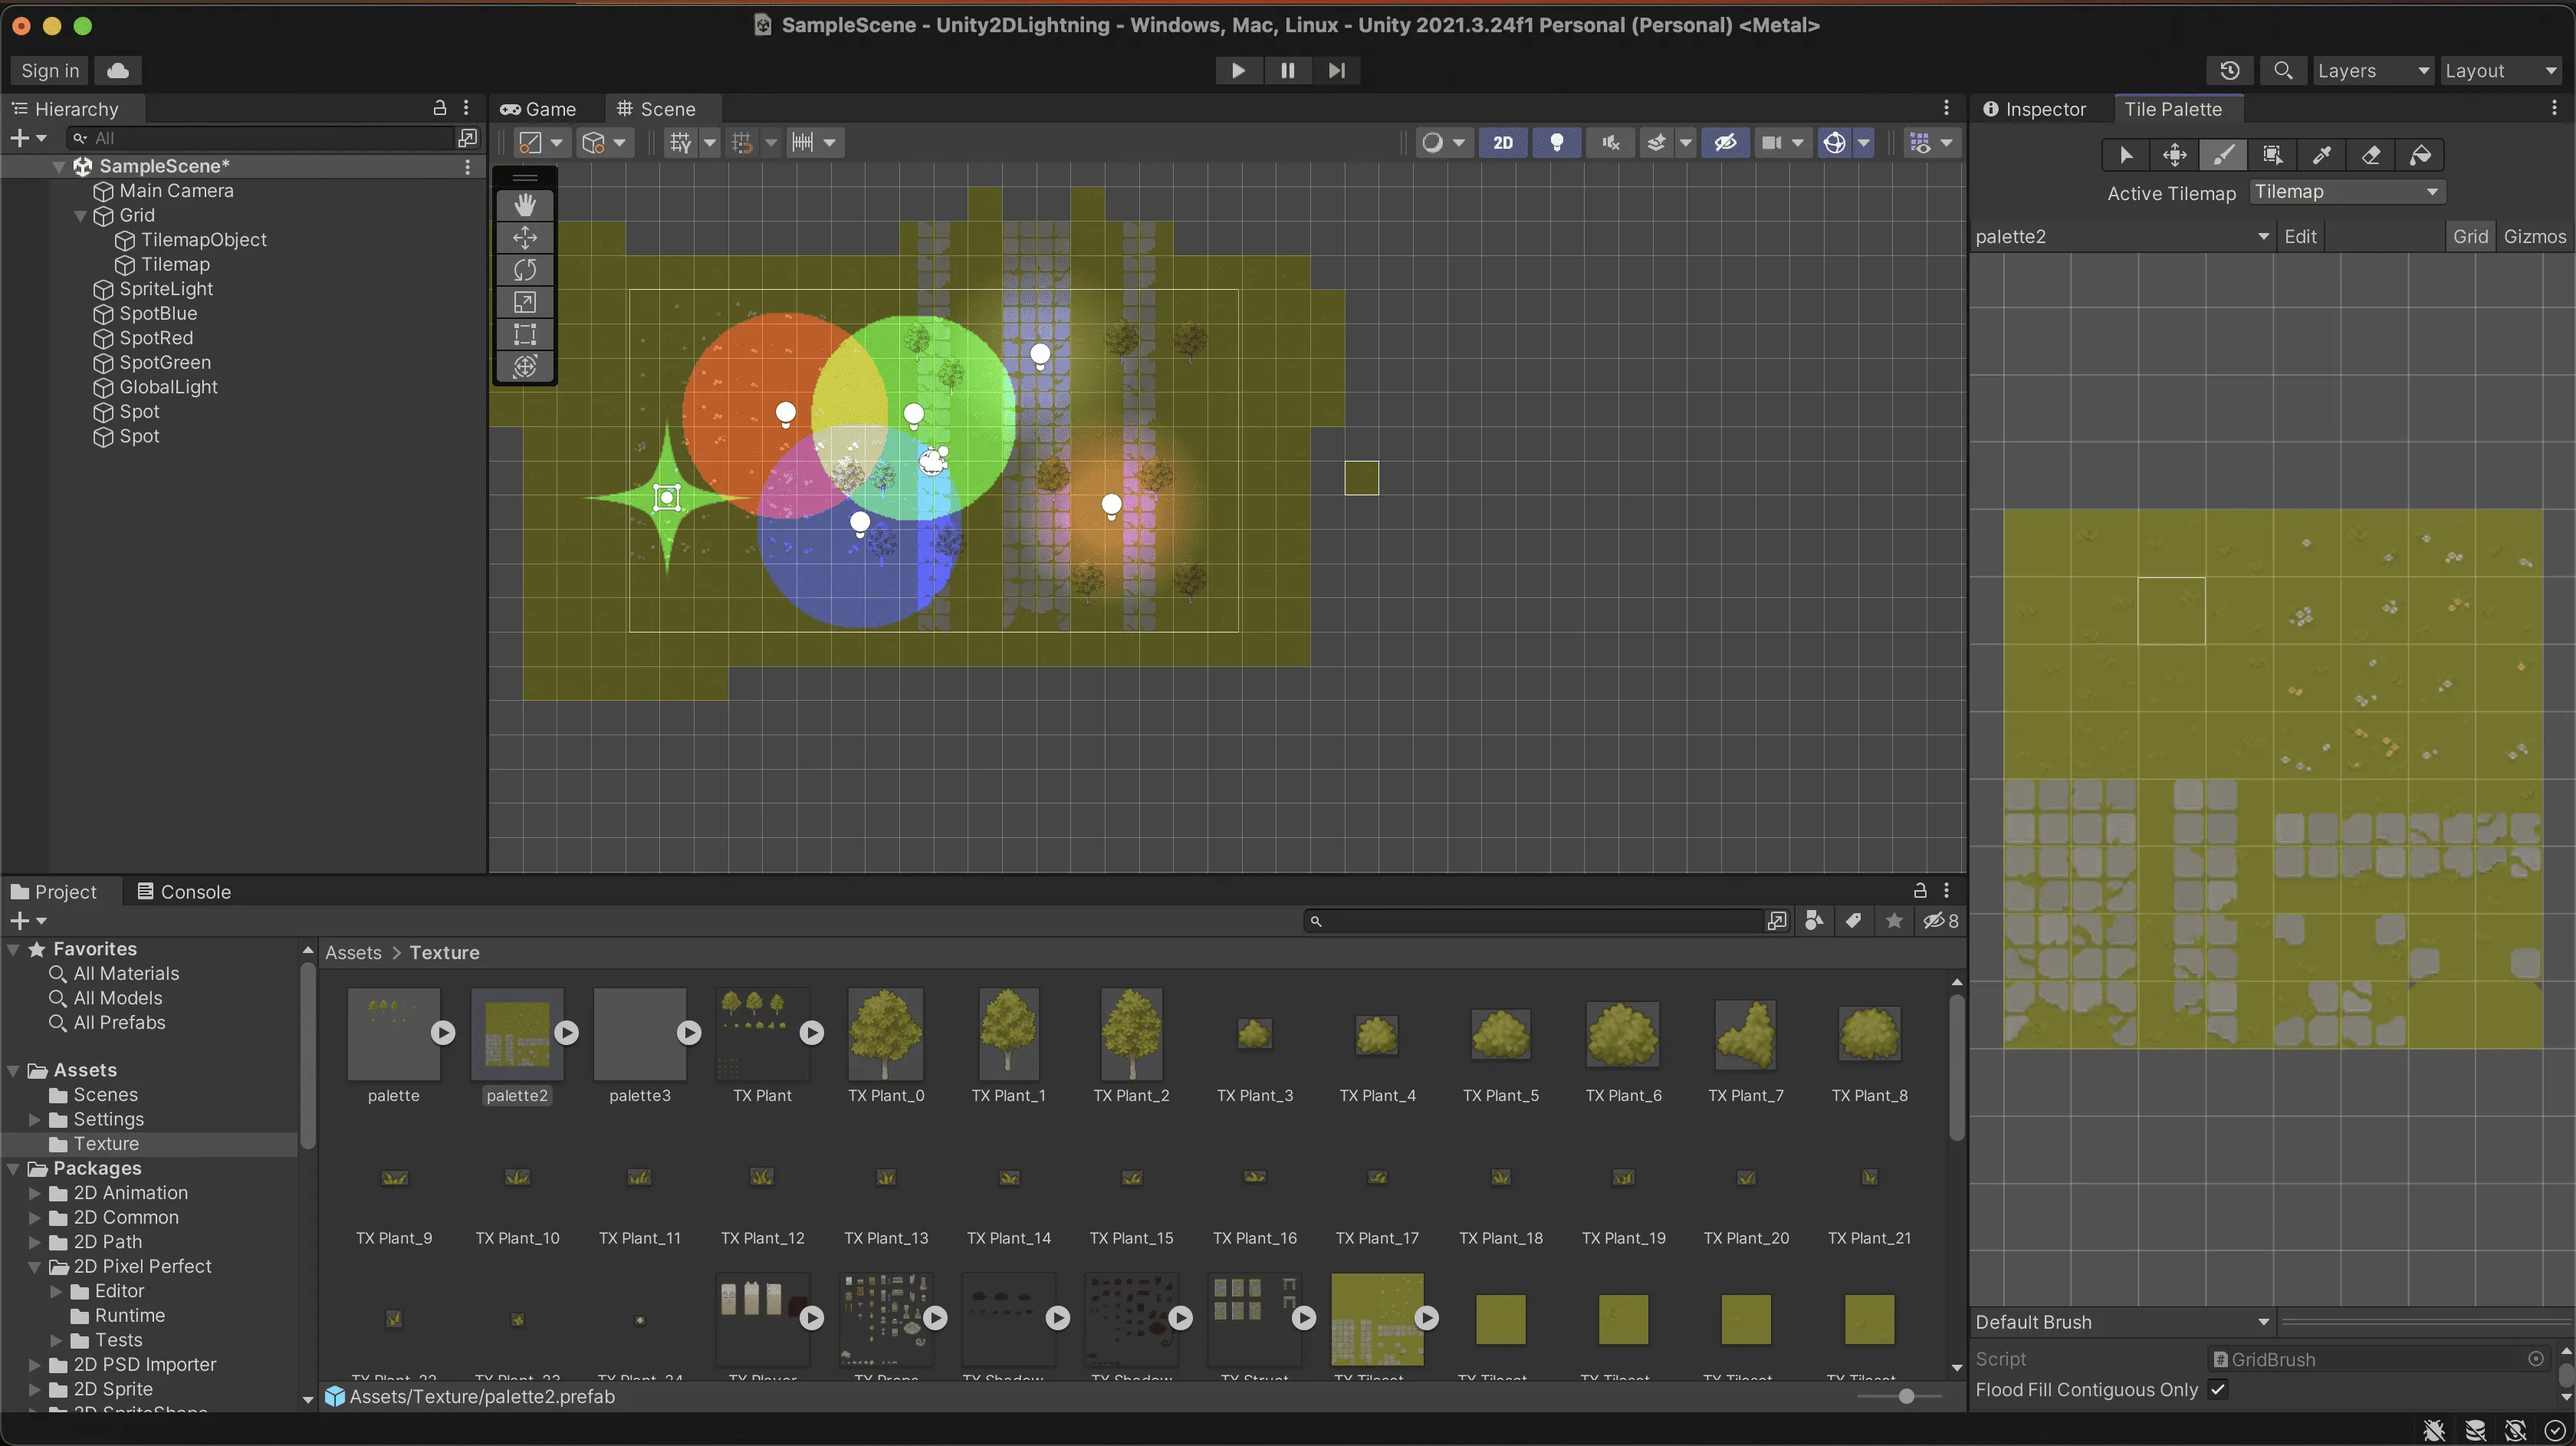
Task: Select the Transform tool in Scene overlay
Action: click(x=525, y=366)
